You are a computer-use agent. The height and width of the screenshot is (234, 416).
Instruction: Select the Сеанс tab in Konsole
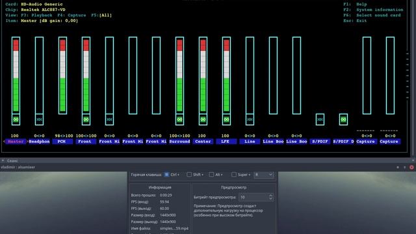(x=12, y=161)
